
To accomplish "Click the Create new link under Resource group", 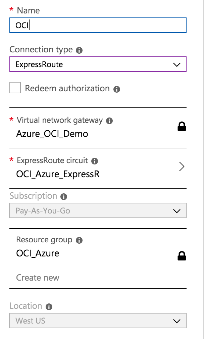I will coord(38,278).
